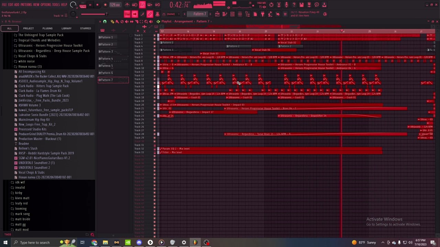Screen dimensions: 440x247
Task: Open the FILE menu
Action: click(4, 5)
